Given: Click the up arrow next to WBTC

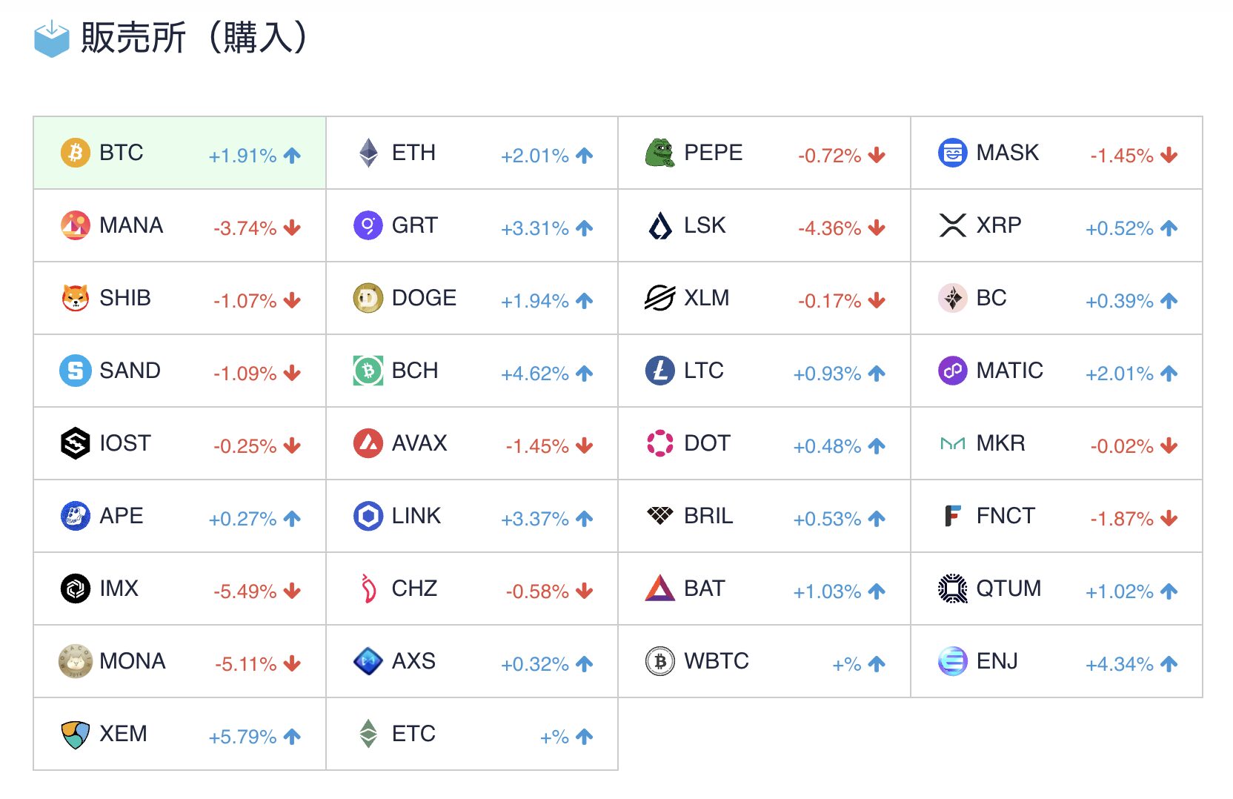Looking at the screenshot, I should [877, 664].
